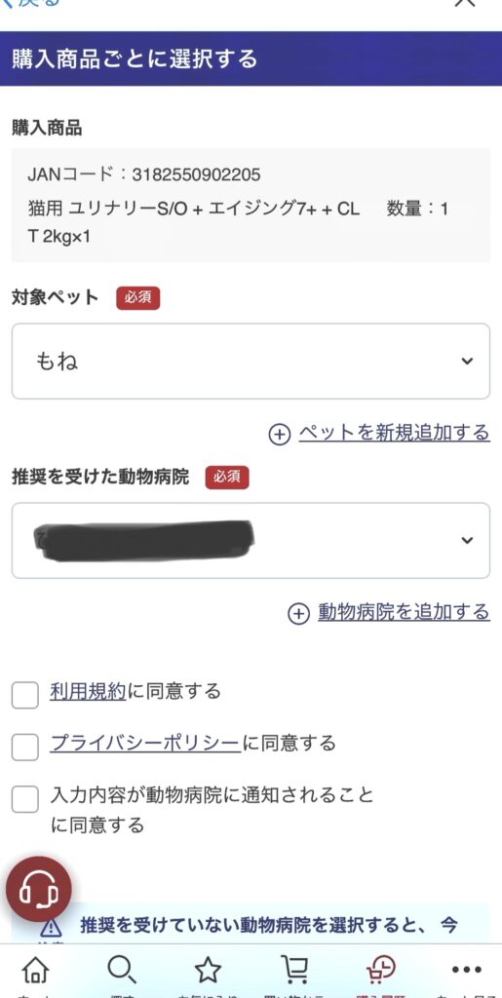This screenshot has width=502, height=998.
Task: Open the three-dots more menu icon
Action: coord(466,970)
